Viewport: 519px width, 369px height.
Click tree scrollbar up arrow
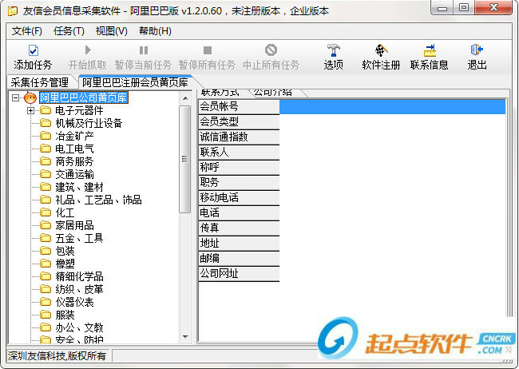185,98
